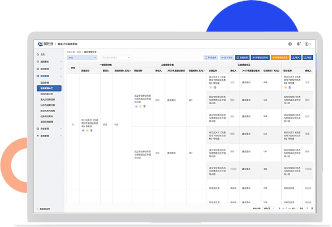332x227 pixels.
Task: Click blue plus icon in first-level project cell
Action: click(x=83, y=130)
